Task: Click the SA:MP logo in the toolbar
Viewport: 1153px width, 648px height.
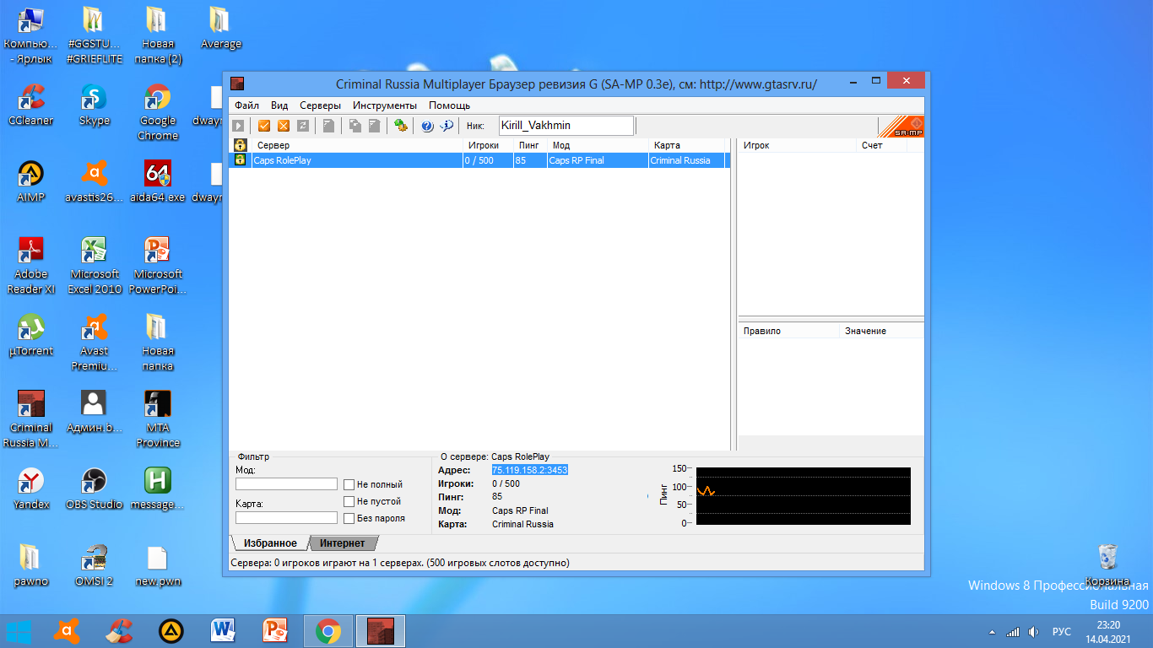Action: tap(901, 127)
